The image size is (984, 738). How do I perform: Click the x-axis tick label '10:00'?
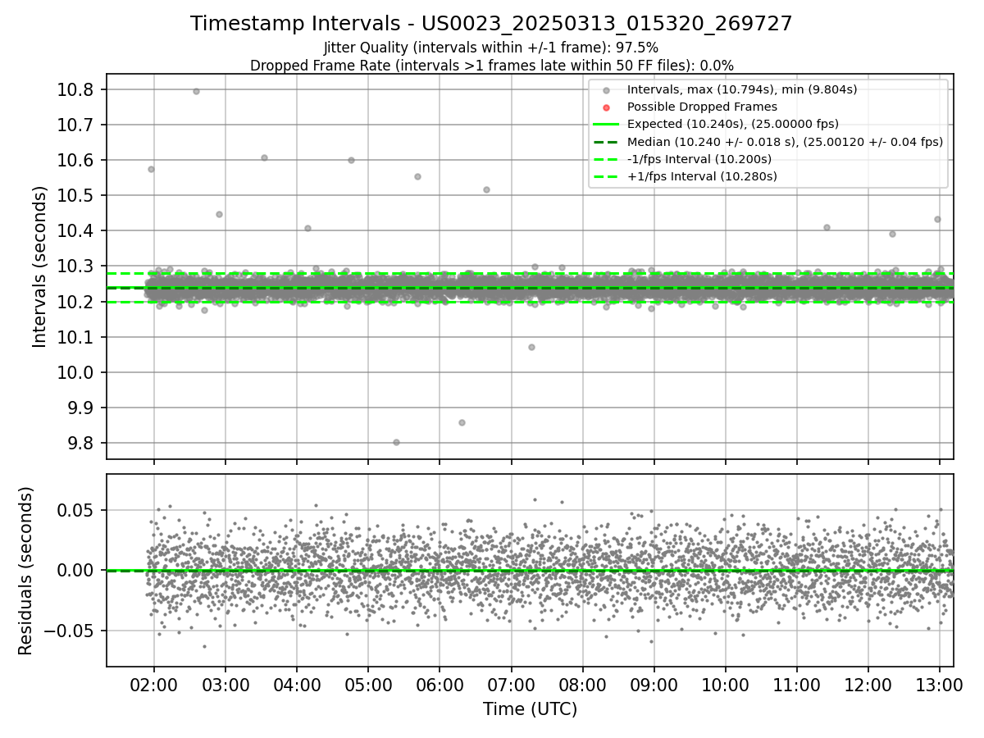[x=726, y=684]
